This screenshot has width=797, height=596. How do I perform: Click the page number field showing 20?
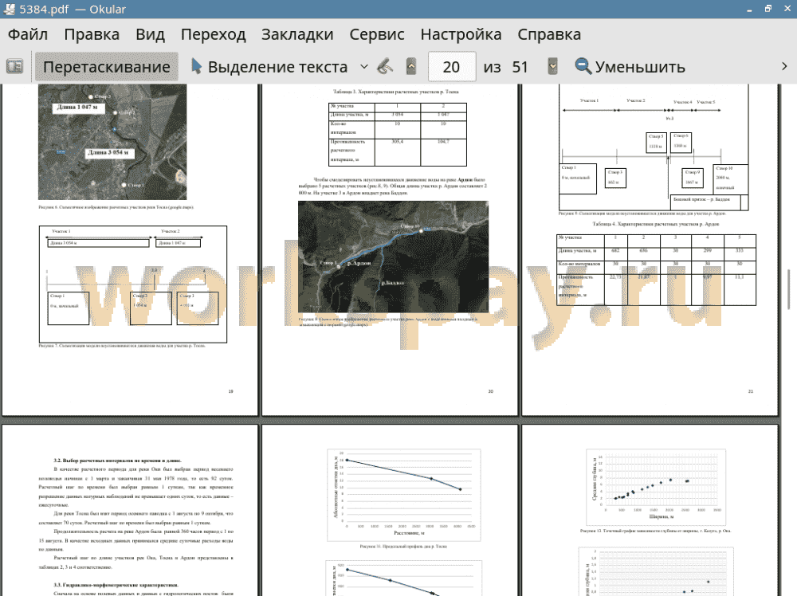pyautogui.click(x=452, y=67)
